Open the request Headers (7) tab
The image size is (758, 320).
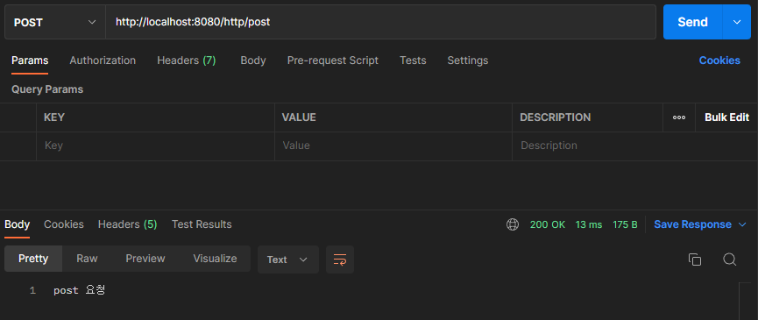(x=186, y=60)
